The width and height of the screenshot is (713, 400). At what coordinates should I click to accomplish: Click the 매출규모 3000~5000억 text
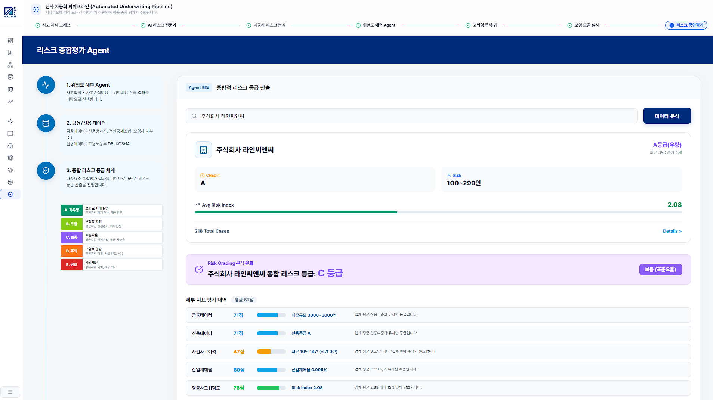[x=314, y=315]
